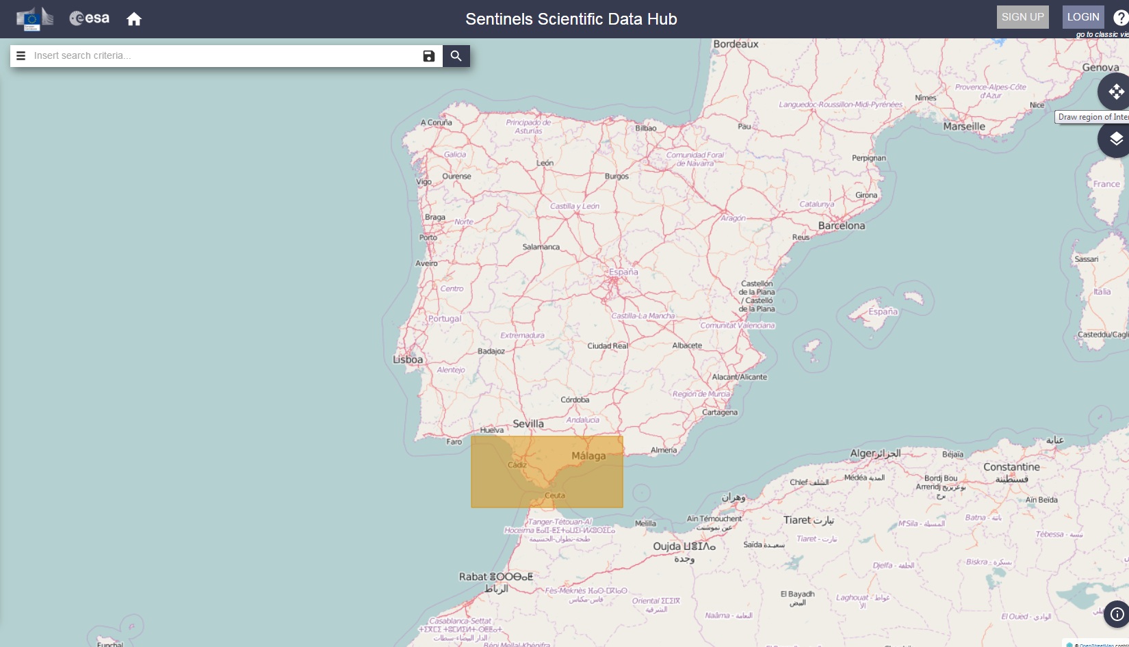Viewport: 1129px width, 647px height.
Task: Click the Lisboa label on the map
Action: coord(408,360)
